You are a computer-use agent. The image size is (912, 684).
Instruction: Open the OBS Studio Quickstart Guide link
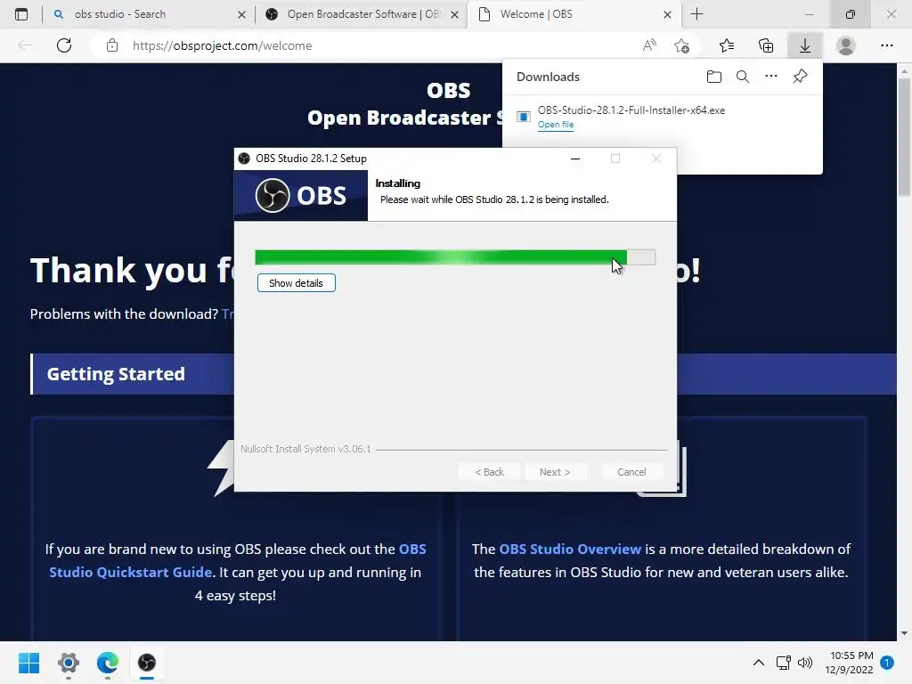pos(238,561)
